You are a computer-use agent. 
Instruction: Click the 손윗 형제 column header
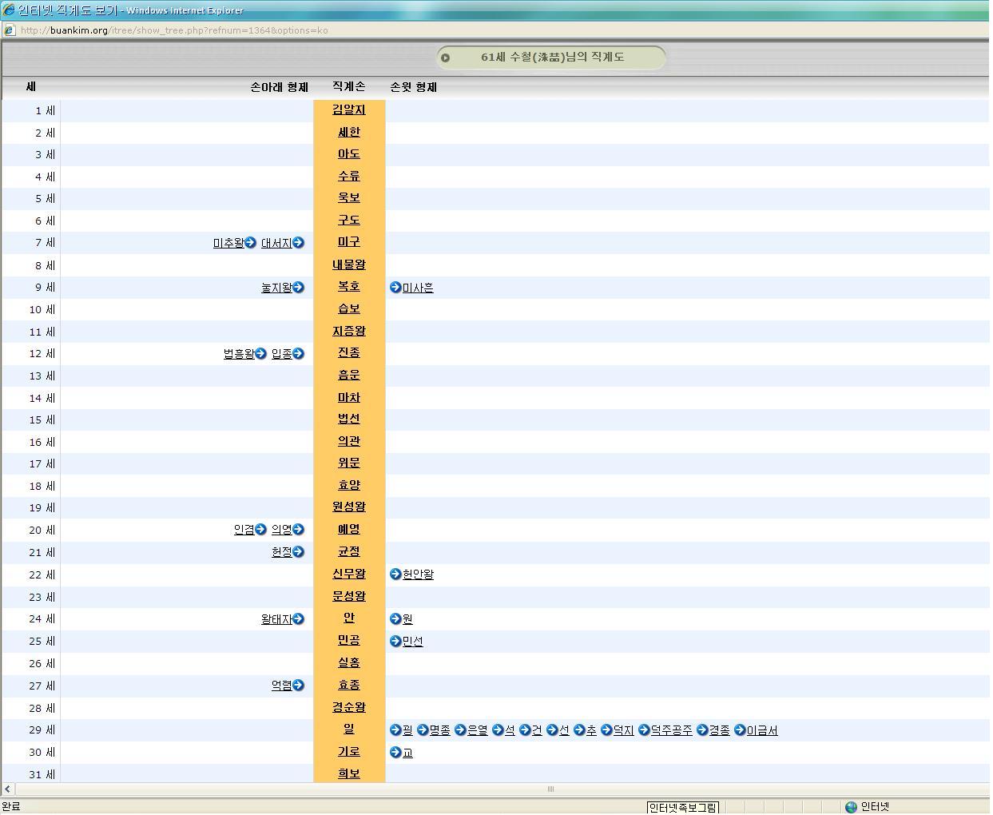[414, 87]
